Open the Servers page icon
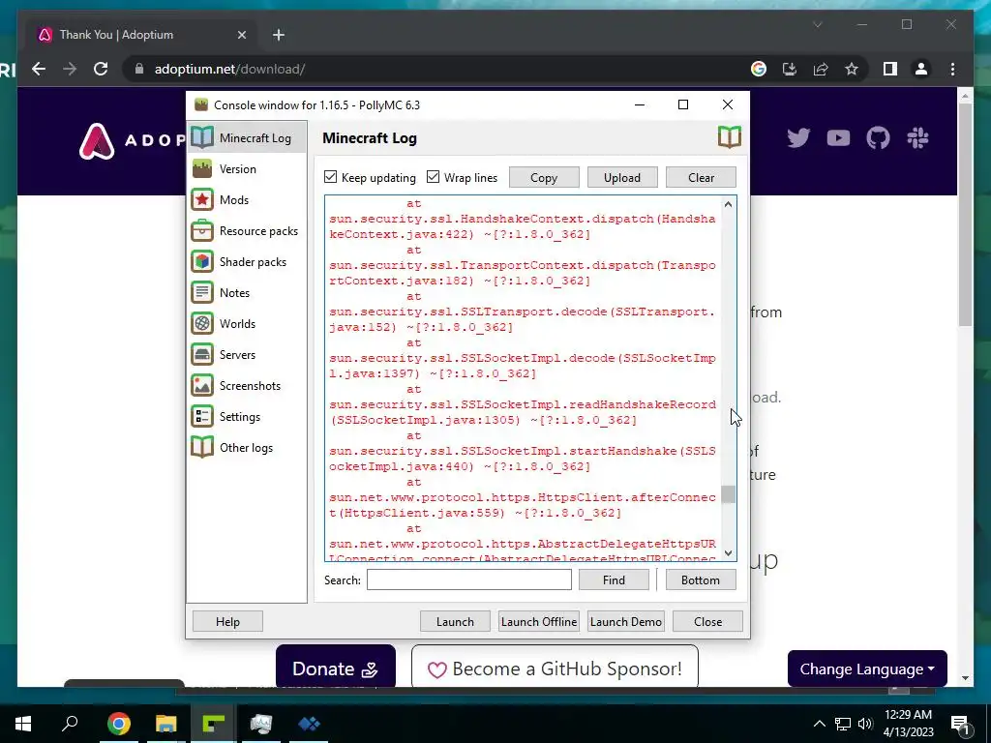Viewport: 991px width, 743px height. (202, 354)
